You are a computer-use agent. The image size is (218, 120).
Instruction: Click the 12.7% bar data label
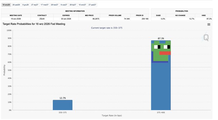tap(63, 98)
